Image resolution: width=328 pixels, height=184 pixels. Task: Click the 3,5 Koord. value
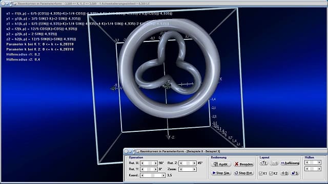(x=170, y=175)
